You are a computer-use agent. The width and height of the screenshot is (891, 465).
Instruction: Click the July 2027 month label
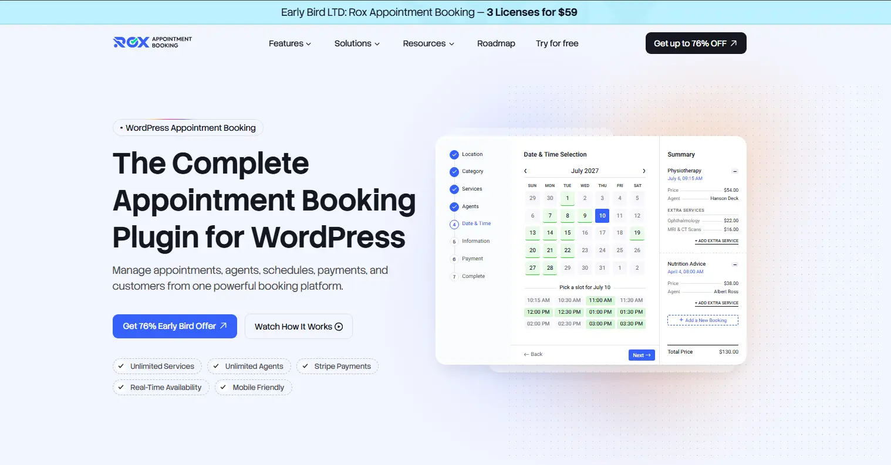tap(585, 171)
